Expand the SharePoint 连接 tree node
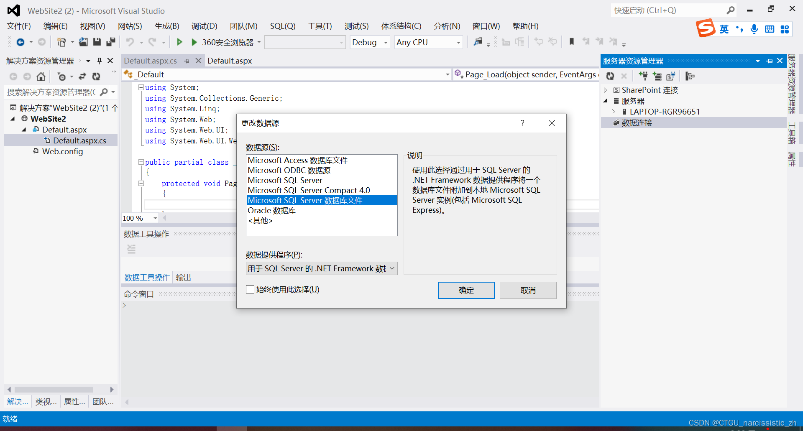The width and height of the screenshot is (803, 431). 605,90
